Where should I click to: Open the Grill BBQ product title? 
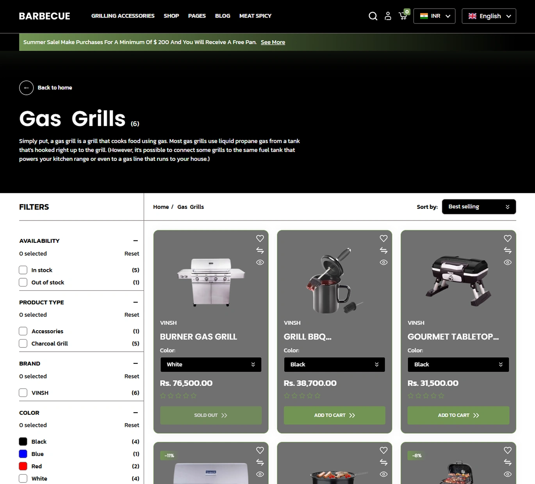[x=307, y=337]
